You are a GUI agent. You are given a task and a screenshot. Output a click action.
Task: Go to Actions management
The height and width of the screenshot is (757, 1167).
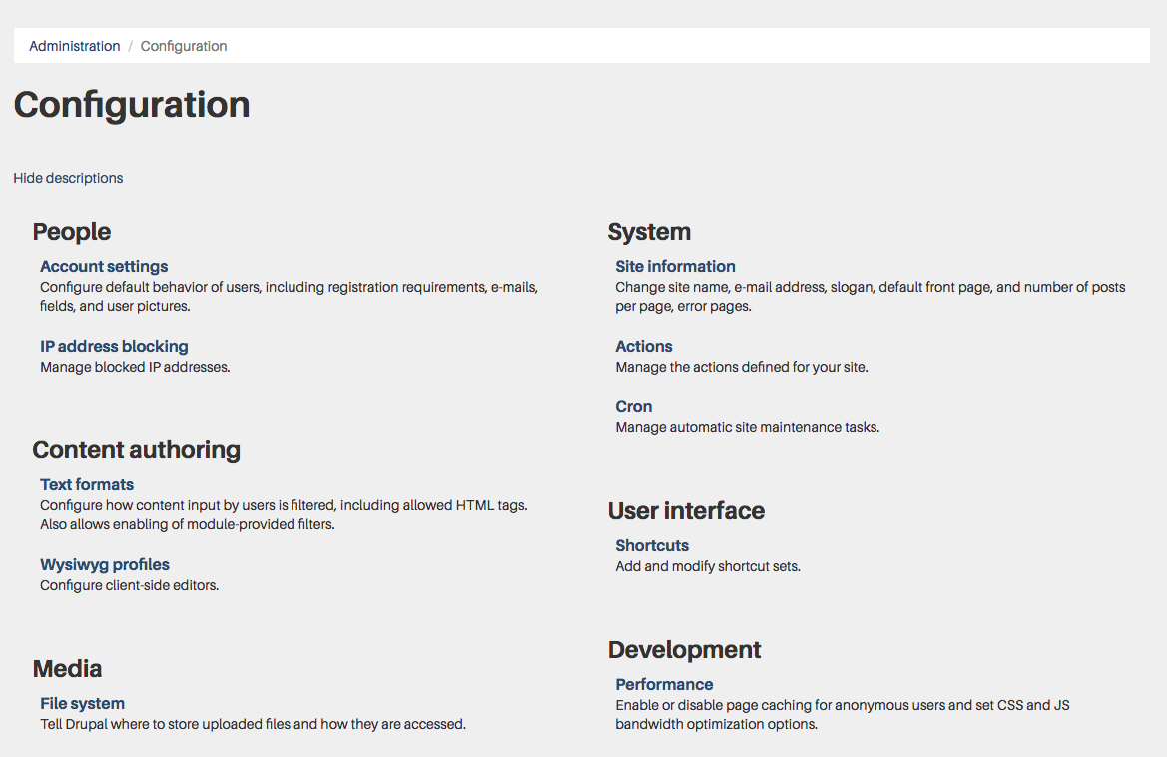pos(644,347)
